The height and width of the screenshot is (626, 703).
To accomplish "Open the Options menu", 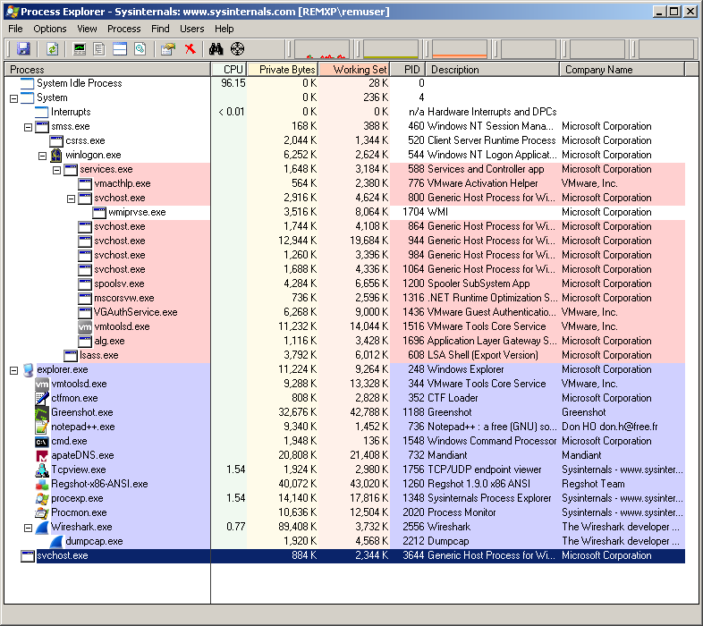I will 50,29.
